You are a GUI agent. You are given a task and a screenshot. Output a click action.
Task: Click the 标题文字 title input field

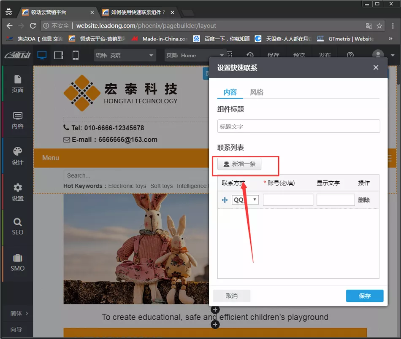[298, 126]
